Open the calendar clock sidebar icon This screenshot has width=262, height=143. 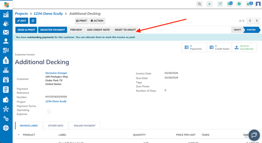coord(6,79)
